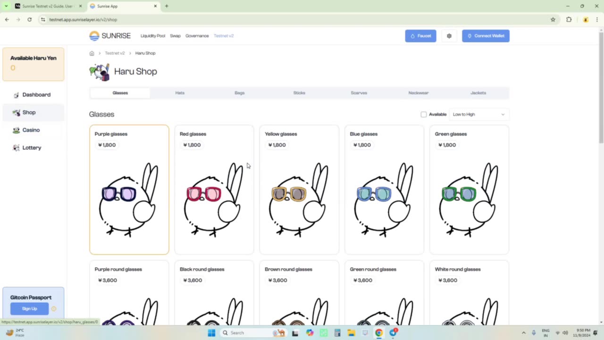This screenshot has width=604, height=340.
Task: Open the tab search dropdown in Chrome
Action: 6,6
